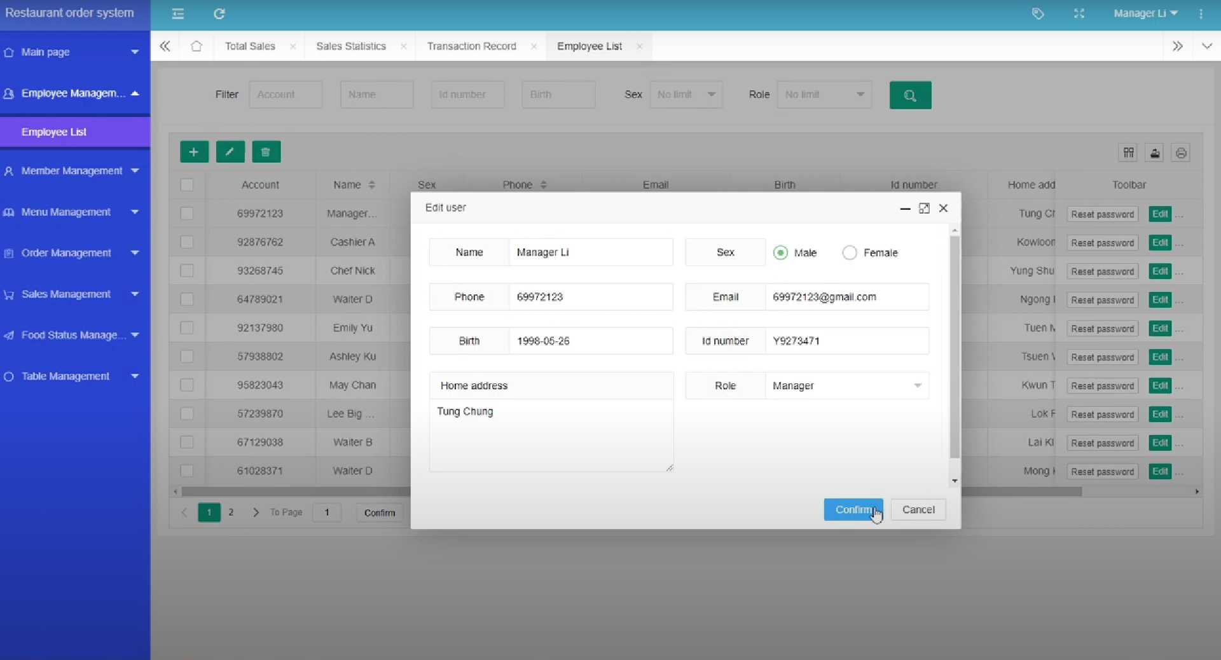Viewport: 1221px width, 660px height.
Task: Click the sidebar collapse menu icon
Action: (x=178, y=13)
